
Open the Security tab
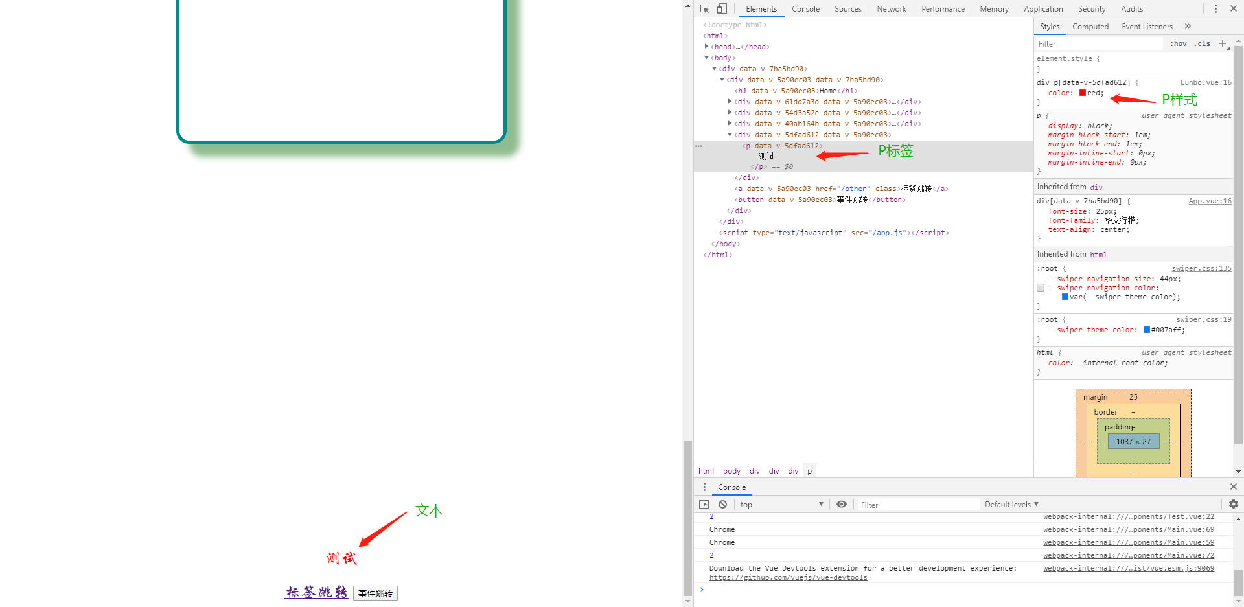1092,9
